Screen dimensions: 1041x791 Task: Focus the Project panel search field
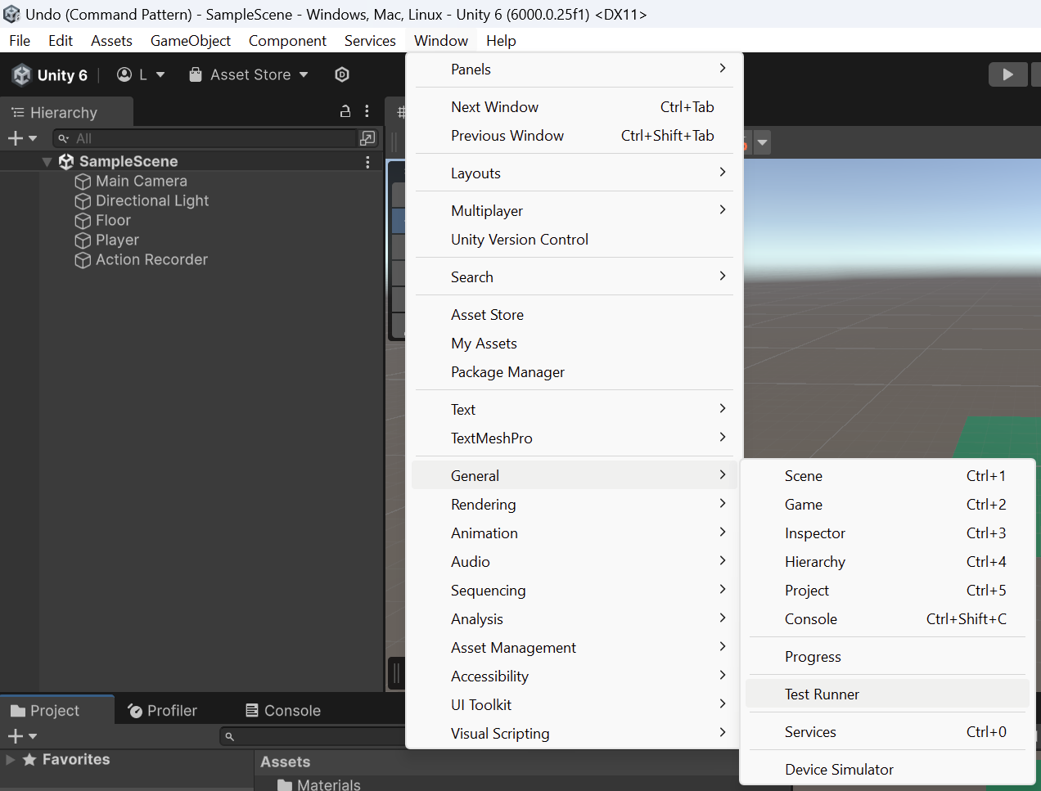click(x=313, y=736)
